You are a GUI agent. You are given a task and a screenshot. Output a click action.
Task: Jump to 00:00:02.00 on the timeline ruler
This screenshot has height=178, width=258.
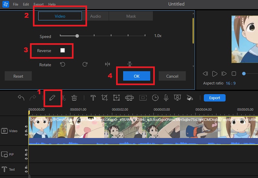click(x=120, y=110)
